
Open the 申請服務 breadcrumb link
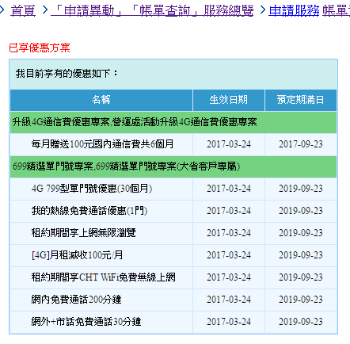(294, 10)
